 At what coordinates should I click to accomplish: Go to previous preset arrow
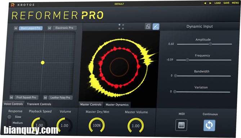[205, 3]
